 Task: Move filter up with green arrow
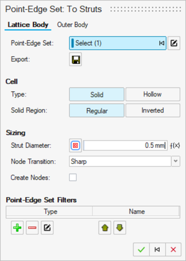pyautogui.click(x=105, y=228)
